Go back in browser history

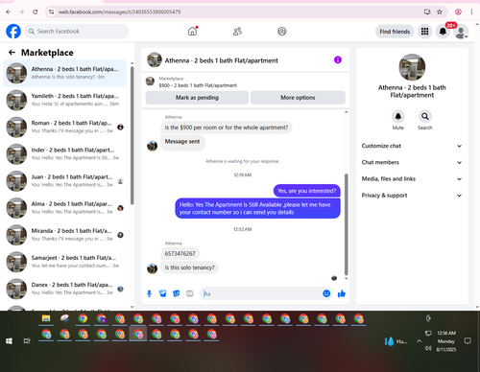tap(9, 12)
